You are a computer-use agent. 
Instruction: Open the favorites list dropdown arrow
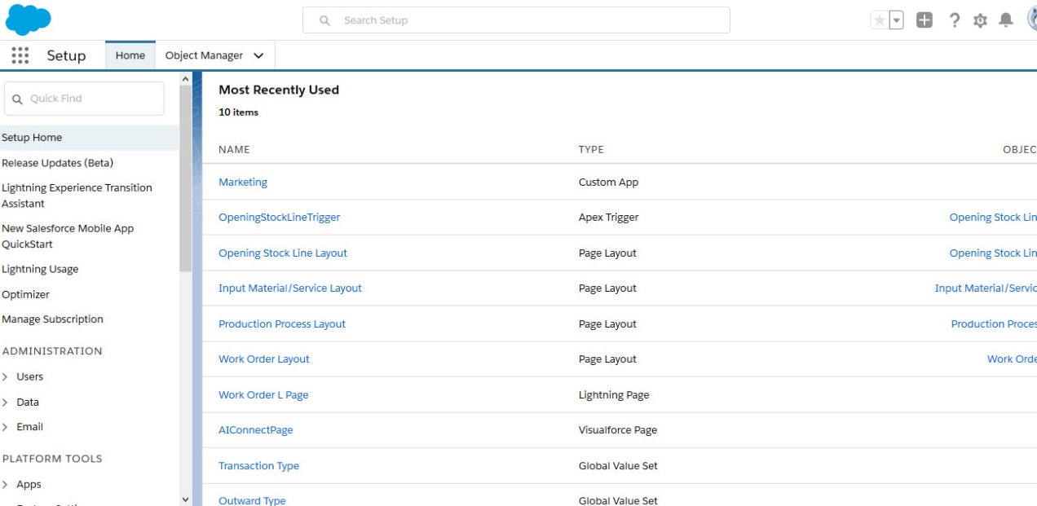pos(896,20)
